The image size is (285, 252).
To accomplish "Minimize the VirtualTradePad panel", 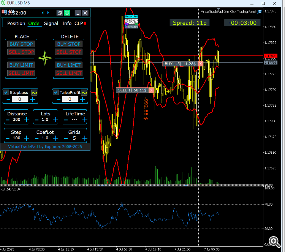I will (78, 13).
